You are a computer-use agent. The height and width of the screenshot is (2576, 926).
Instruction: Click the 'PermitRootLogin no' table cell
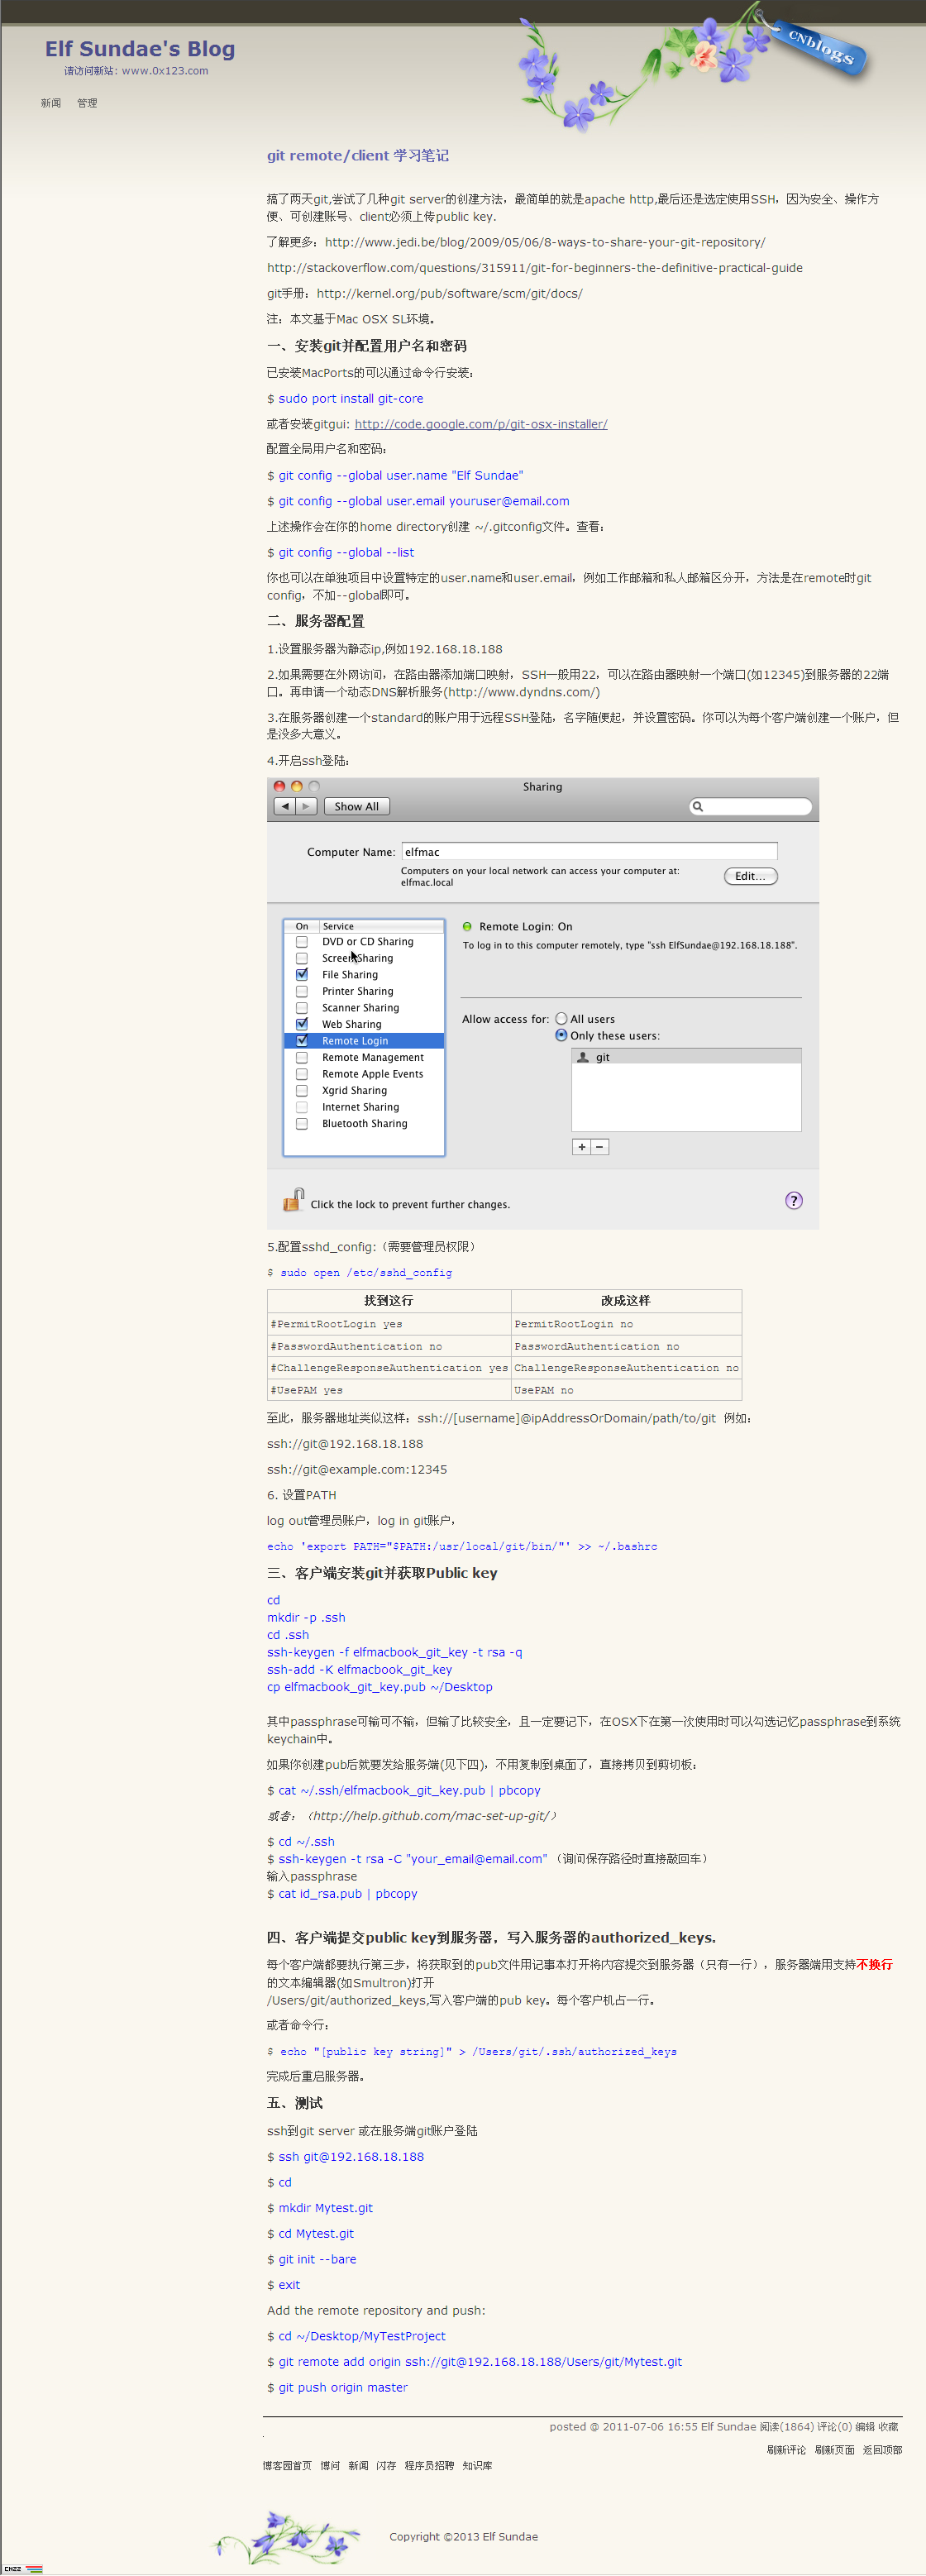point(626,1324)
